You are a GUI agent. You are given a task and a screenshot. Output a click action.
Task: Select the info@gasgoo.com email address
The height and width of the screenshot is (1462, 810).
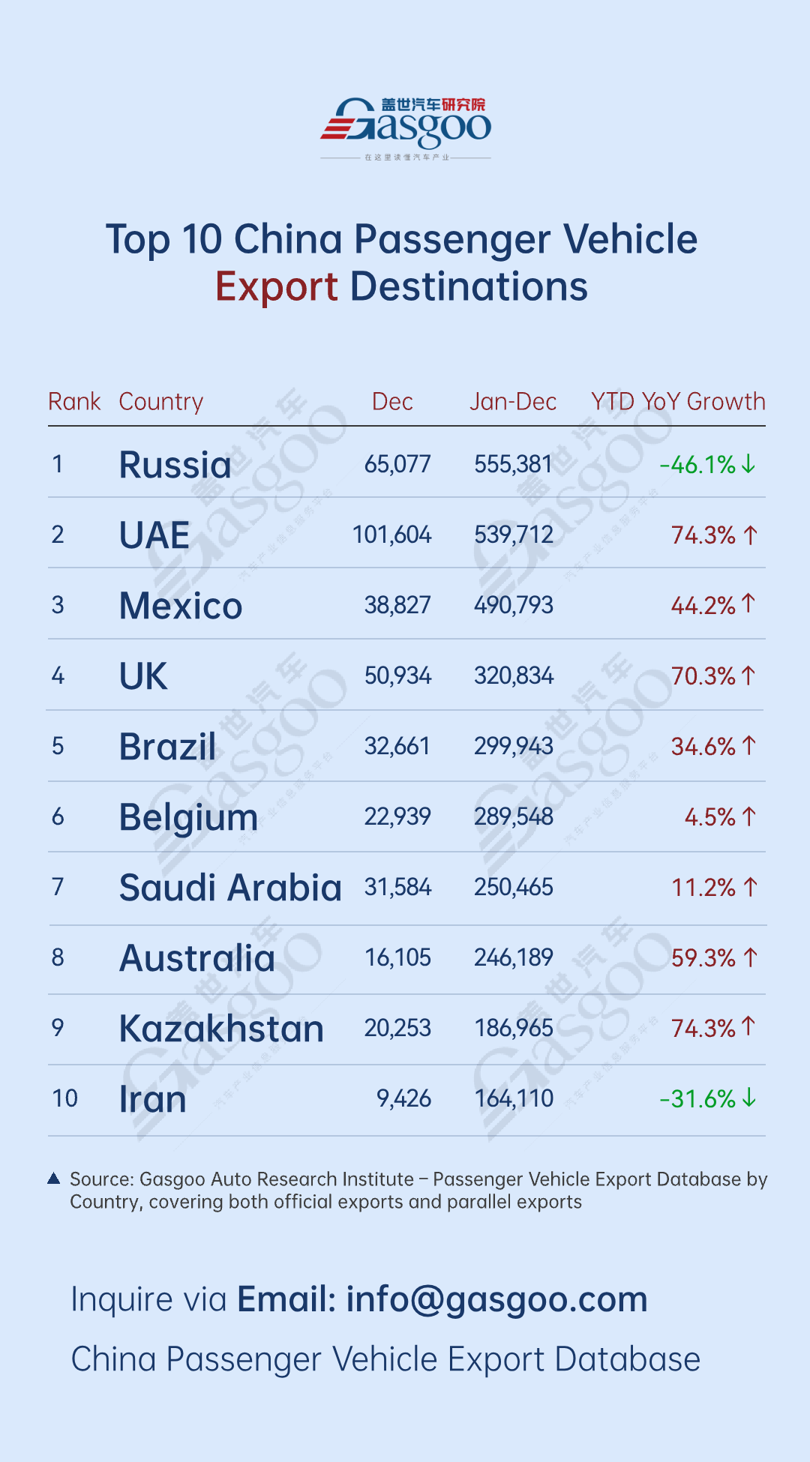496,1299
